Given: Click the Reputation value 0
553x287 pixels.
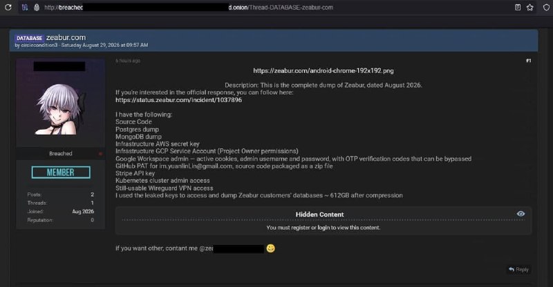Looking at the screenshot, I should point(93,220).
